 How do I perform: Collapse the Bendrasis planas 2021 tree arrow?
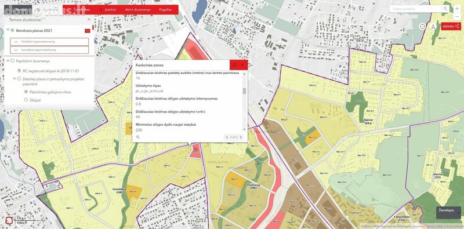8,30
